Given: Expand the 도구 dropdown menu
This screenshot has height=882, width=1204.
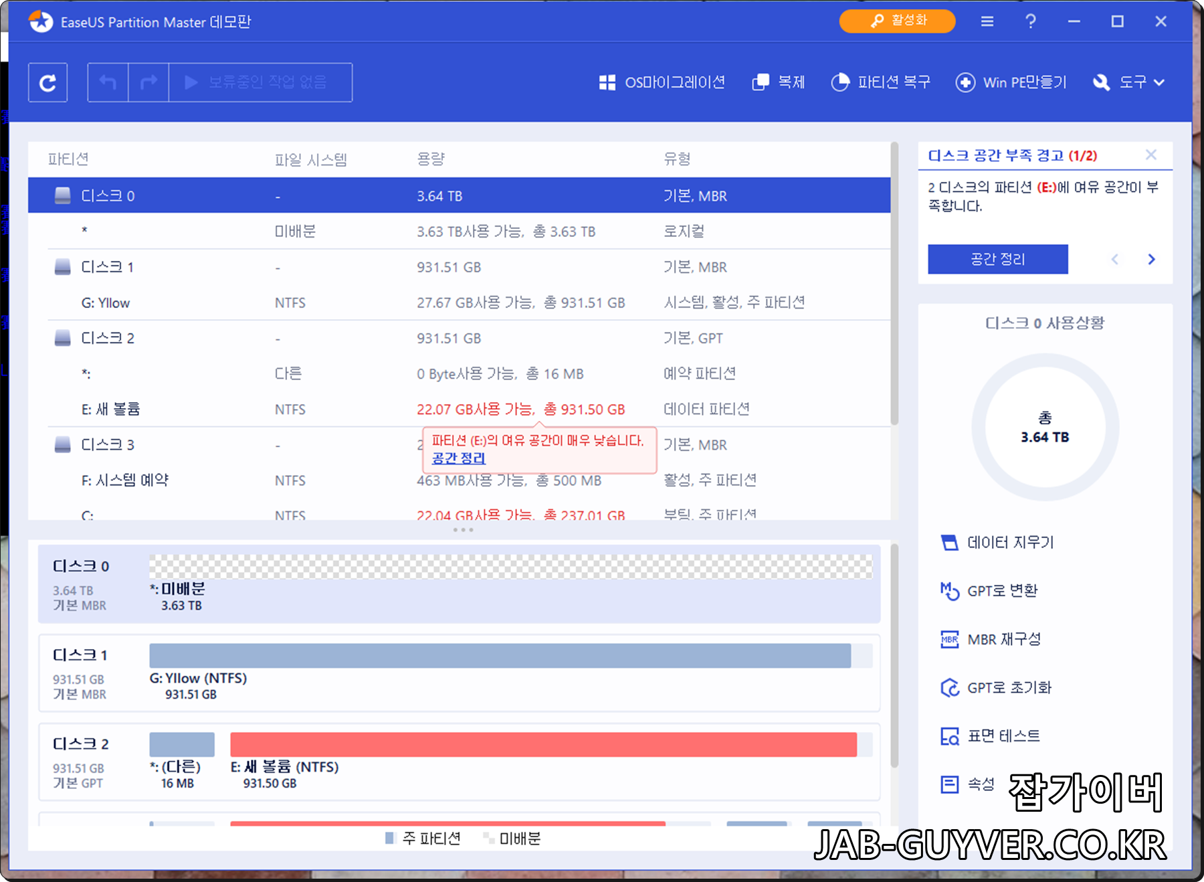Looking at the screenshot, I should pos(1129,82).
